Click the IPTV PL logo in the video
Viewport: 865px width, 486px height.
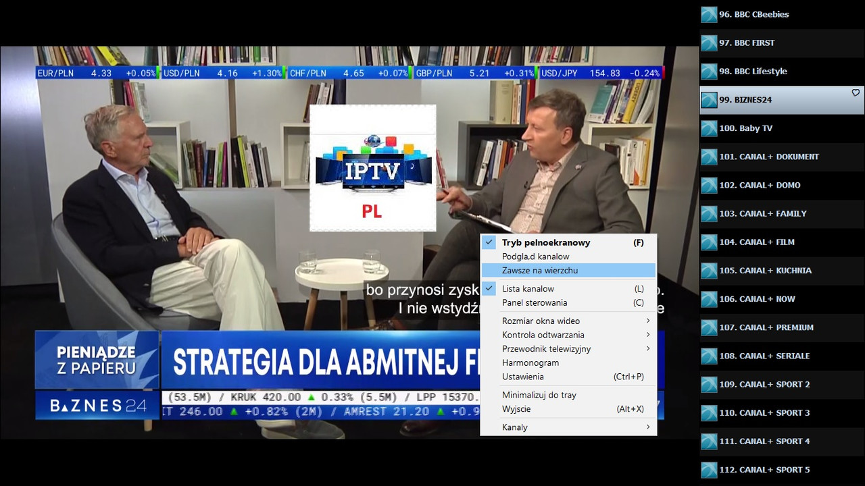372,168
